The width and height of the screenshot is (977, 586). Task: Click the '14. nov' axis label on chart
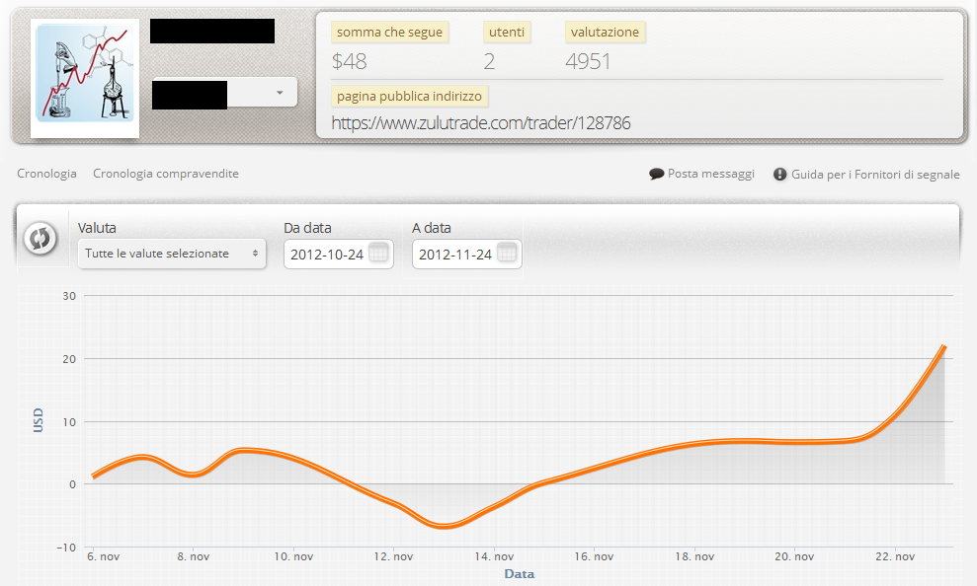click(494, 556)
